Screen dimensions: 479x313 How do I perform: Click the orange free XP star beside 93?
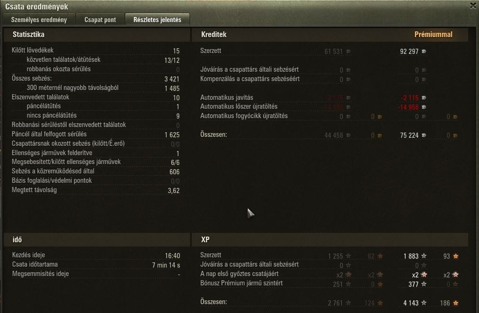456,256
